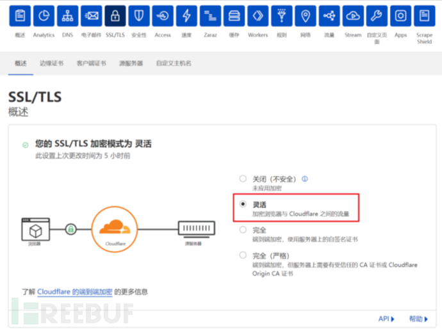Viewport: 442px width, 329px height.
Task: Expand the 帮助 help link
Action: point(418,319)
